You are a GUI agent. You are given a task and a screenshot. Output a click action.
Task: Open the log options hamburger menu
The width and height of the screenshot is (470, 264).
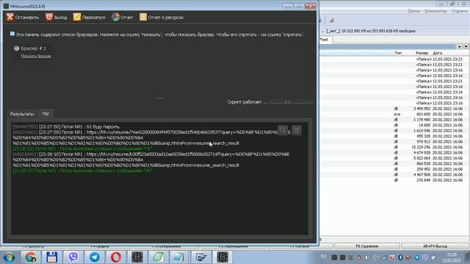(x=297, y=131)
